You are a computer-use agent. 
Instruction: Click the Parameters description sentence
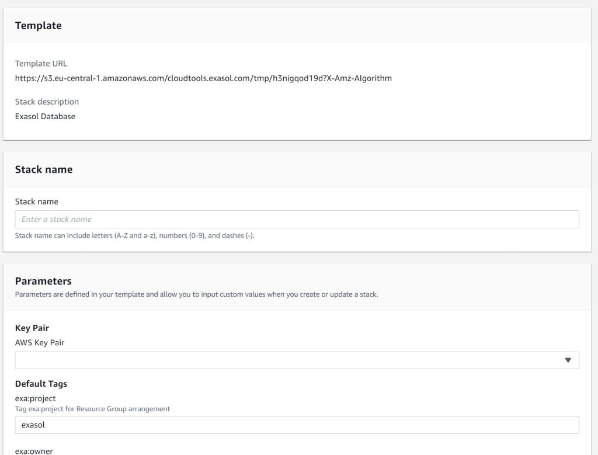196,294
